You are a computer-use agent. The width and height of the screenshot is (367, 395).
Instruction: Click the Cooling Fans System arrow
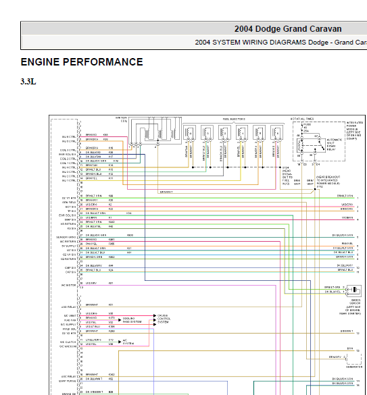120,320
